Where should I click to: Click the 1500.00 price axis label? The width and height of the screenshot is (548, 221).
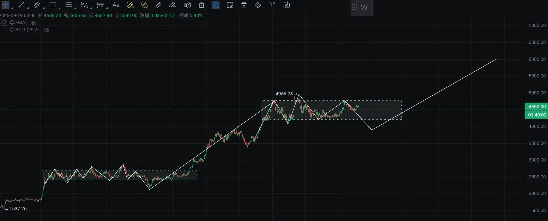coord(537,210)
